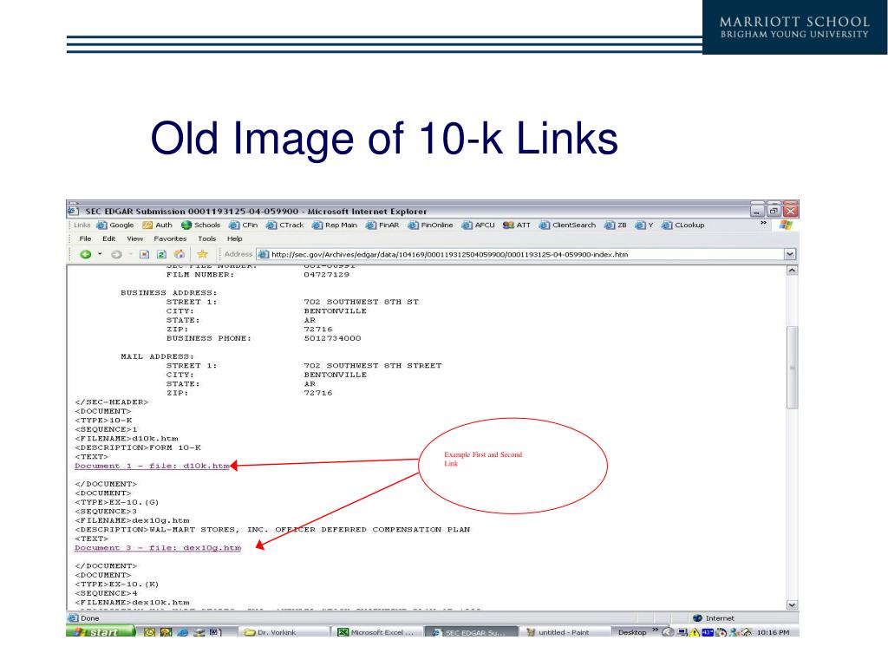The image size is (888, 666).
Task: Click the Internet Explorer quick launch icon
Action: pos(183,632)
